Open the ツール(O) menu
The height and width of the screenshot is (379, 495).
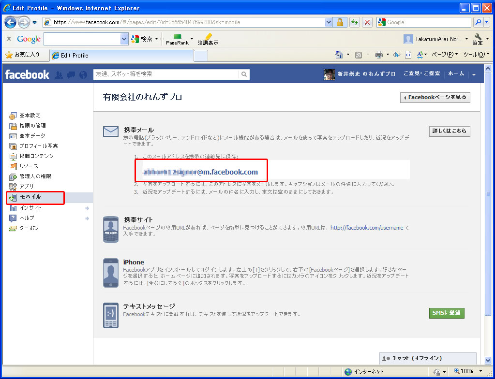pos(476,55)
